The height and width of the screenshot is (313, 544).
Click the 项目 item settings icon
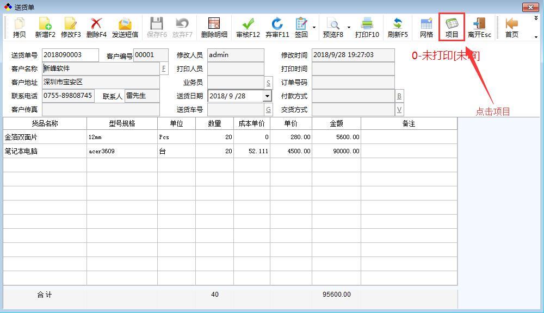click(x=452, y=27)
